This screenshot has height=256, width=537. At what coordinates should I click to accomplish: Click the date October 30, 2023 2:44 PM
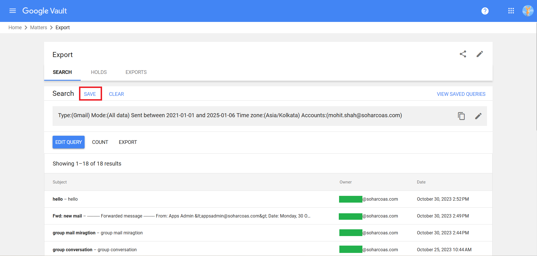coord(443,233)
